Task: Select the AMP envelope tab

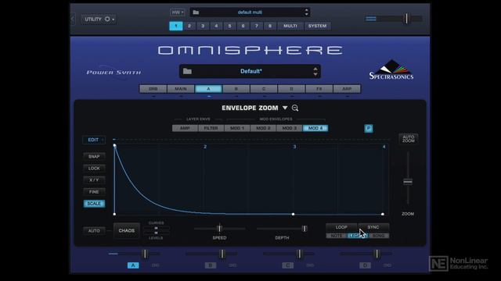Action: coord(185,128)
